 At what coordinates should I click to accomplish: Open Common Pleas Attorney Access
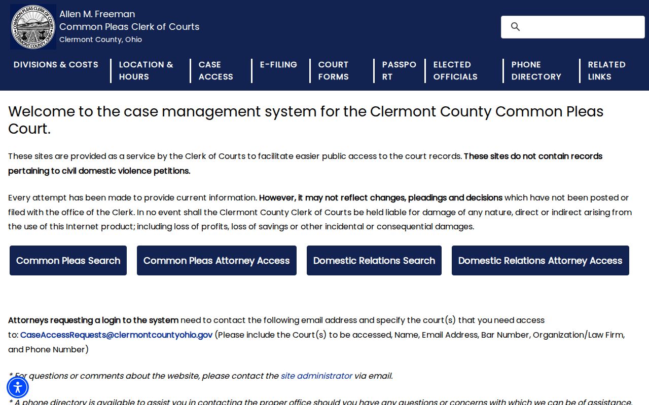coord(217,261)
